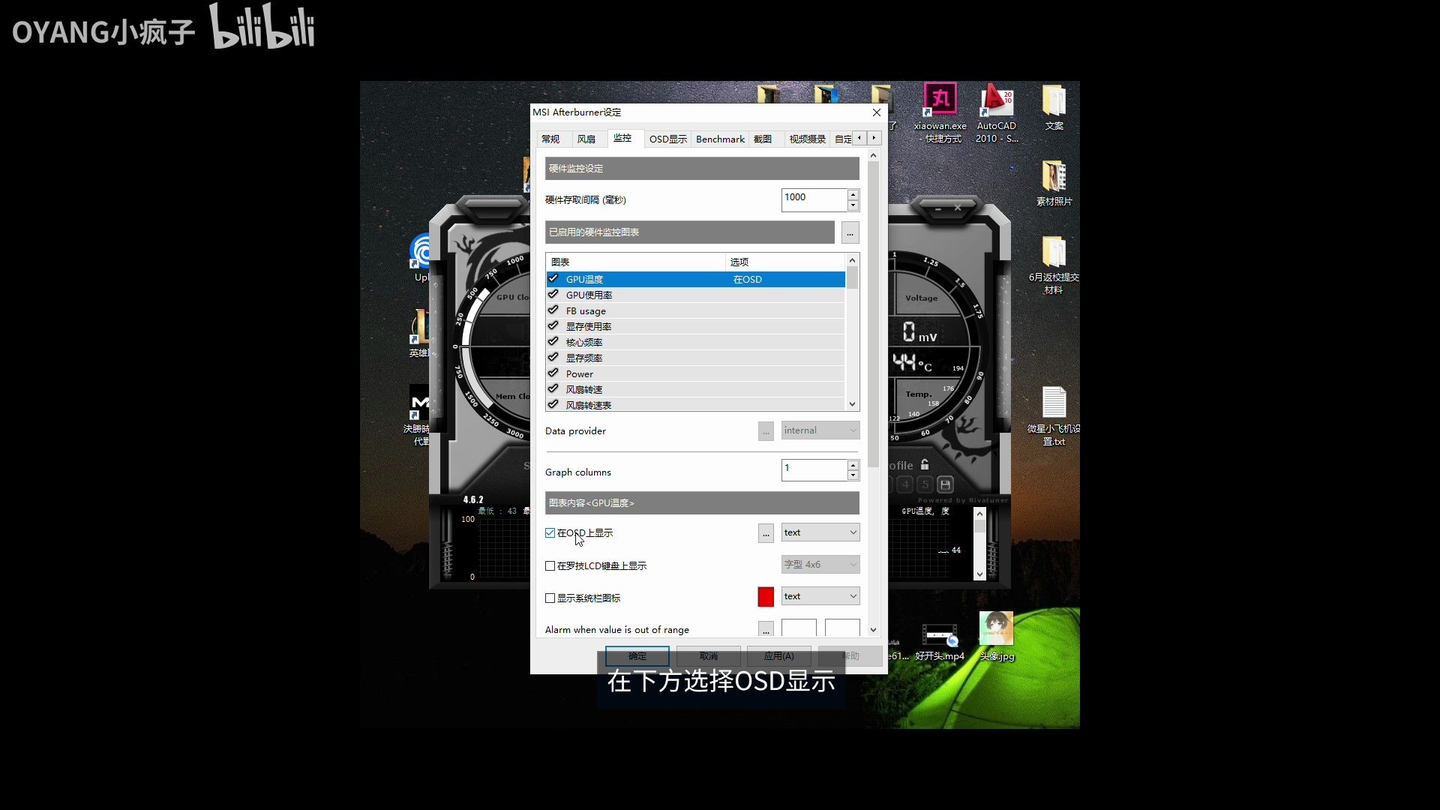
Task: Toggle the profile lock icon
Action: click(925, 465)
